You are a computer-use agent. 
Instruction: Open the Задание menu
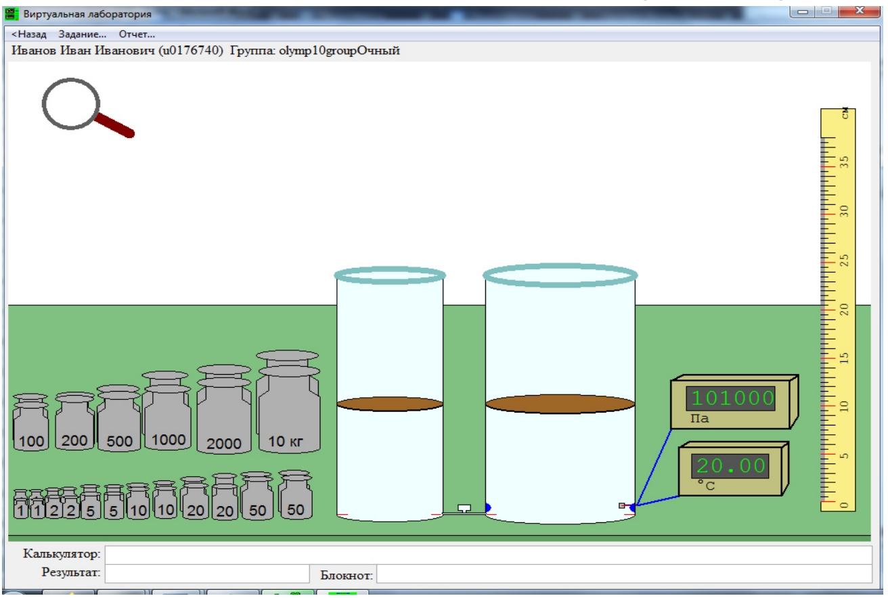(x=83, y=34)
